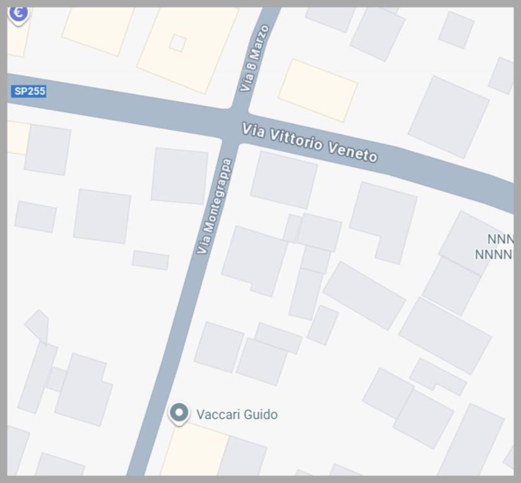Click the Via Montegrappa street label

[214, 206]
